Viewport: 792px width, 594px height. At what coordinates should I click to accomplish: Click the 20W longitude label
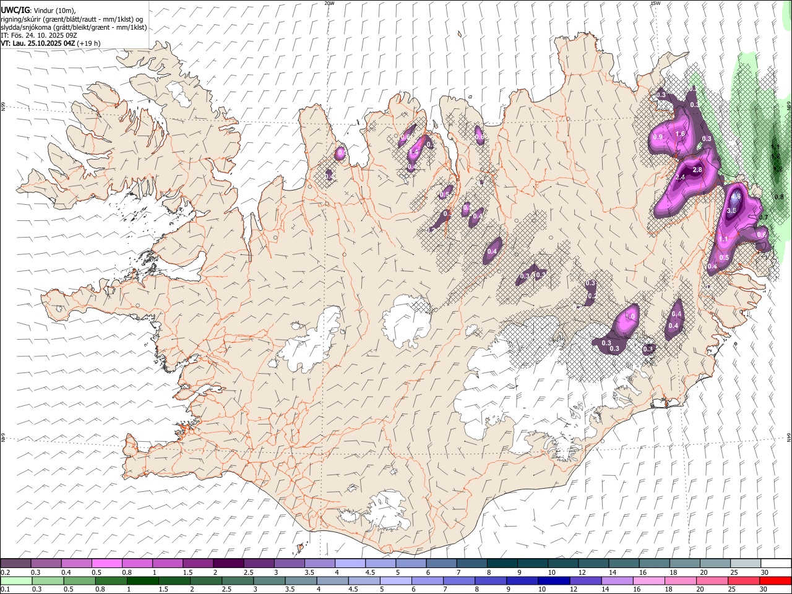click(x=330, y=3)
